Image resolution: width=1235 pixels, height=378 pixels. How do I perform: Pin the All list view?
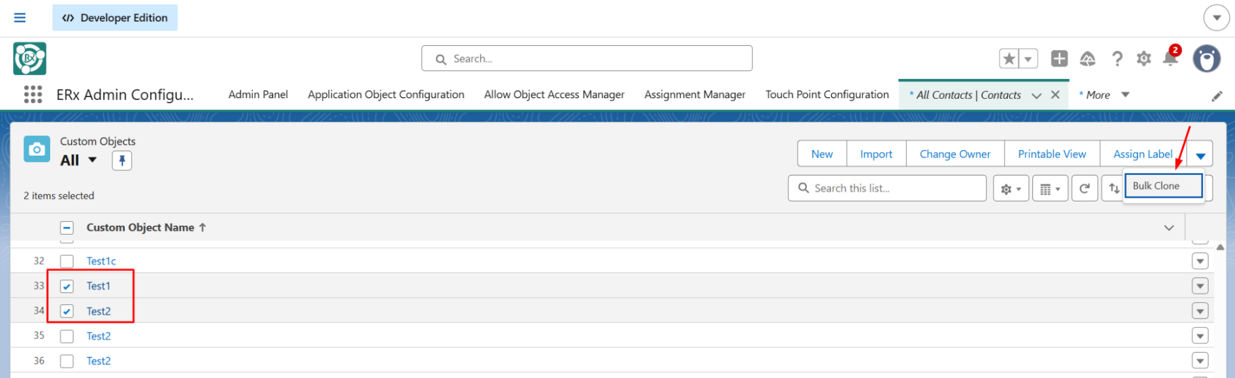click(122, 161)
